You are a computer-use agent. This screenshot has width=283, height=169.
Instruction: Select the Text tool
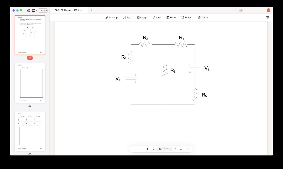pyautogui.click(x=127, y=17)
